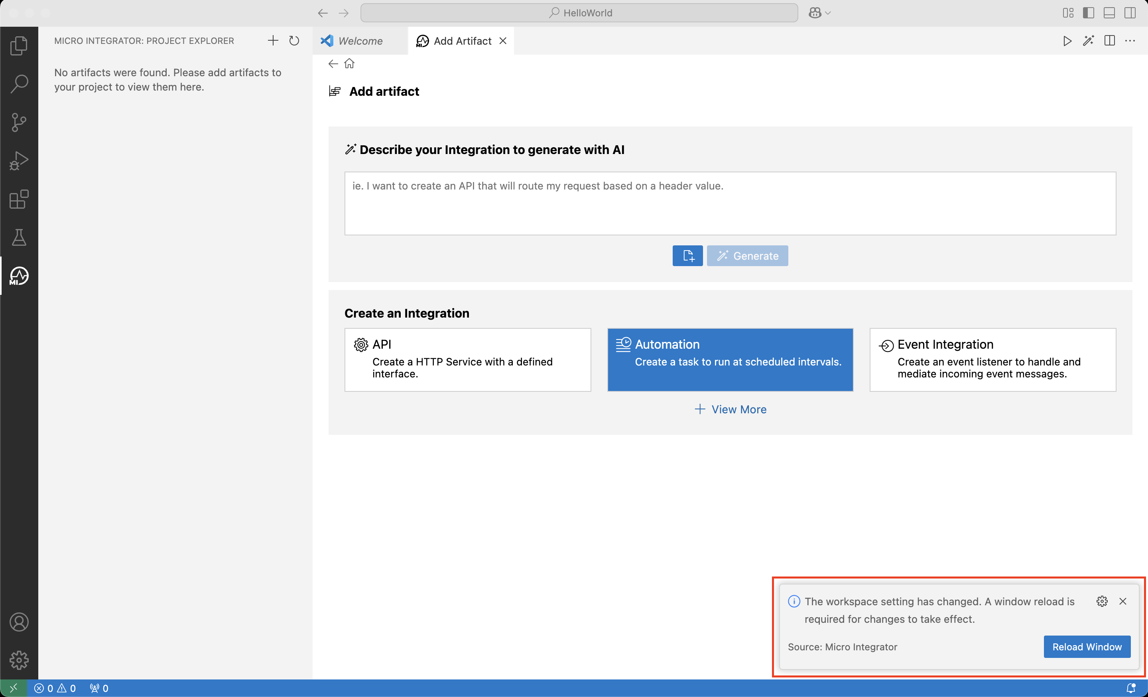This screenshot has height=697, width=1148.
Task: Select the Event Integration card
Action: coord(993,359)
